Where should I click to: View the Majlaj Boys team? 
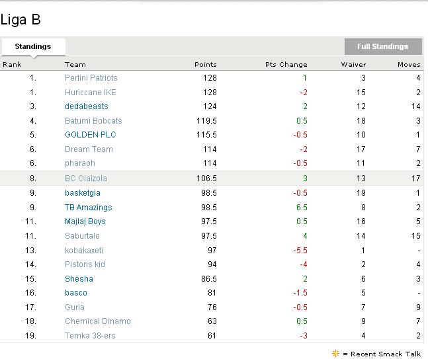click(x=85, y=221)
